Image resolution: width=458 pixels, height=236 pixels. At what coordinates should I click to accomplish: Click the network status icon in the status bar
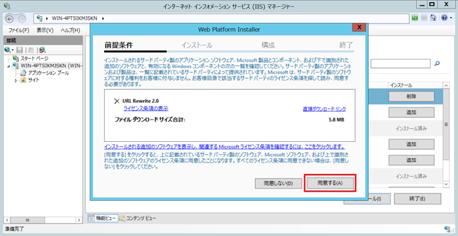pos(447,229)
